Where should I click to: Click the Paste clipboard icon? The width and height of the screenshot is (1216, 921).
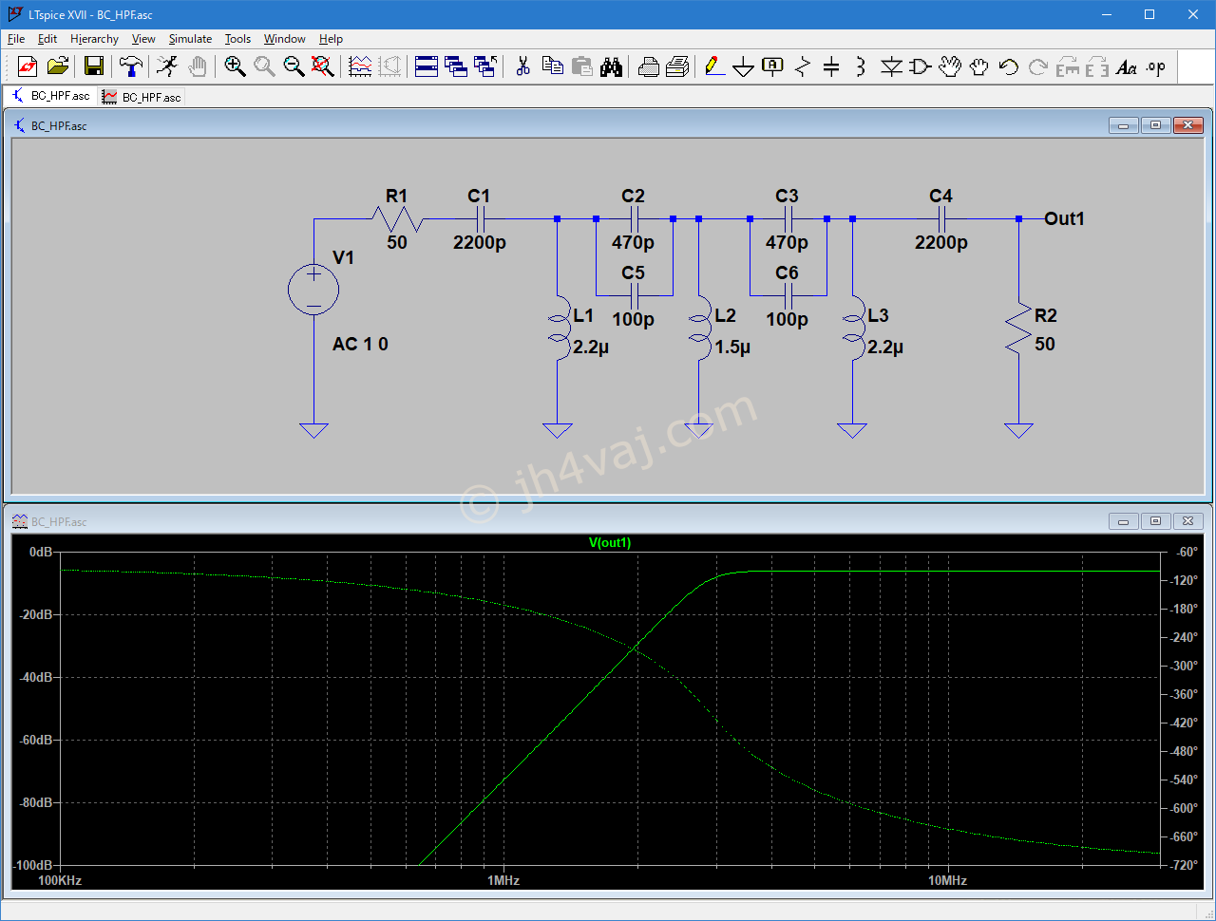tap(581, 66)
